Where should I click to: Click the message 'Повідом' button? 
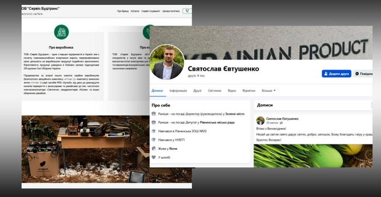pyautogui.click(x=363, y=74)
